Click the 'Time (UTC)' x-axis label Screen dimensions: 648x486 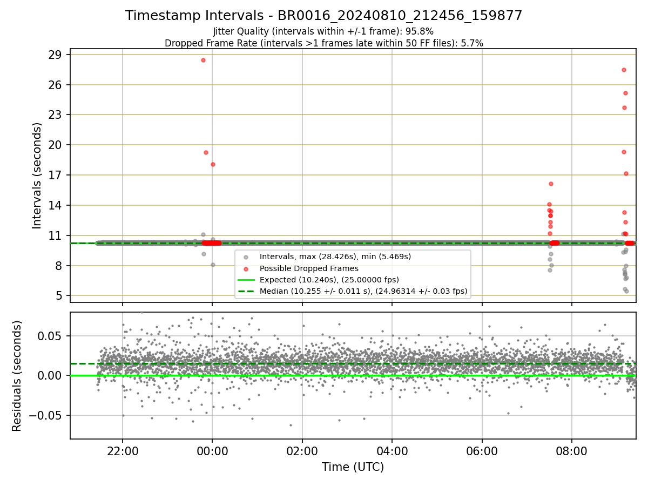(x=353, y=467)
